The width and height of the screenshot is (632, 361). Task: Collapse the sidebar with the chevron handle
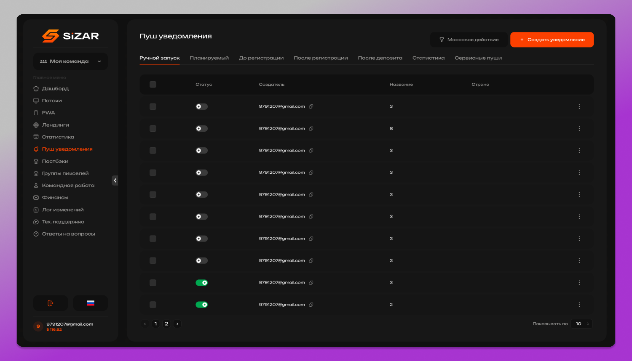(x=115, y=180)
